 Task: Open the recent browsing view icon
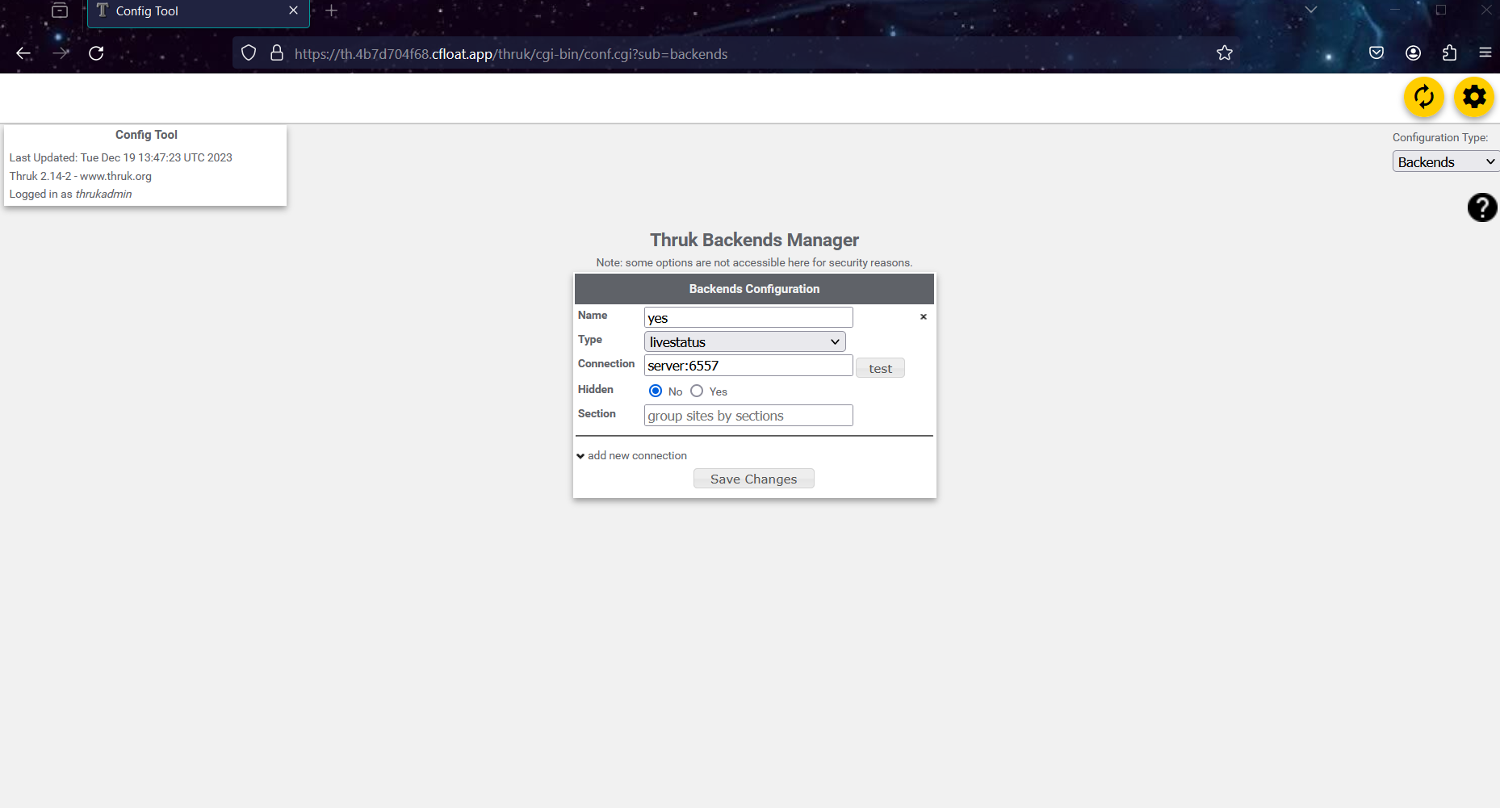[60, 10]
